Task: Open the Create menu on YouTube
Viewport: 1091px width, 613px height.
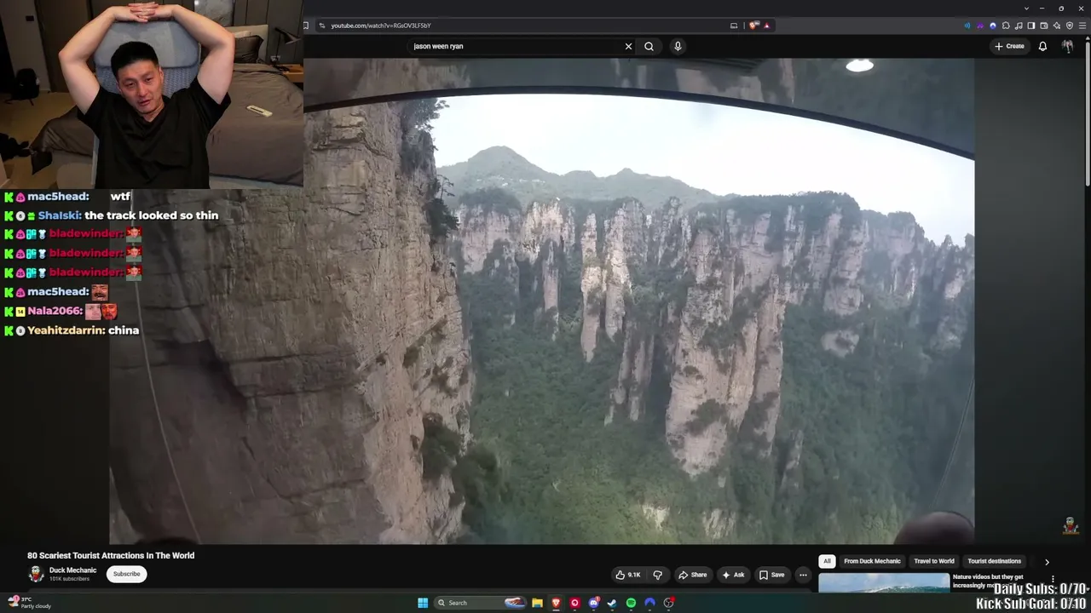Action: tap(1009, 46)
